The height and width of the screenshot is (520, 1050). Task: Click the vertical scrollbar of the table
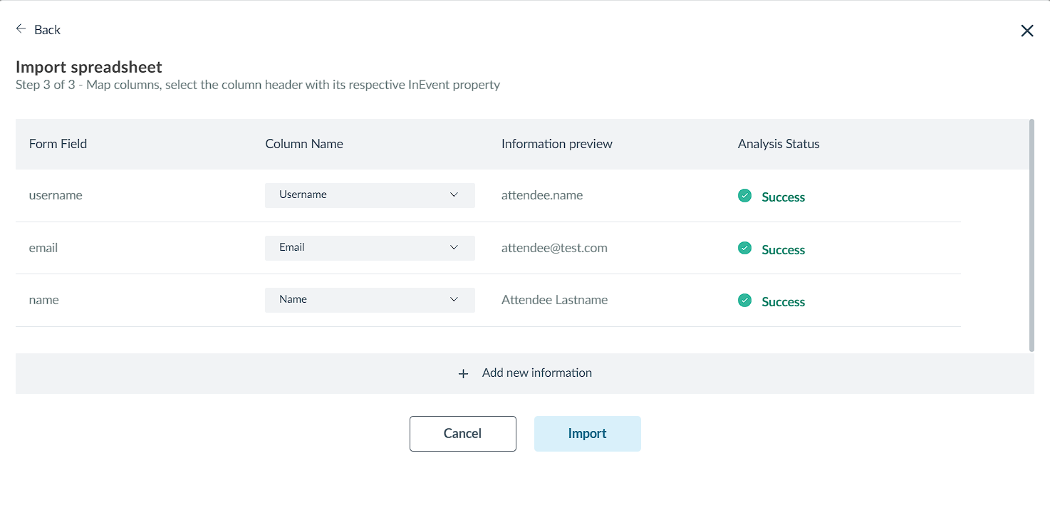[x=1031, y=235]
